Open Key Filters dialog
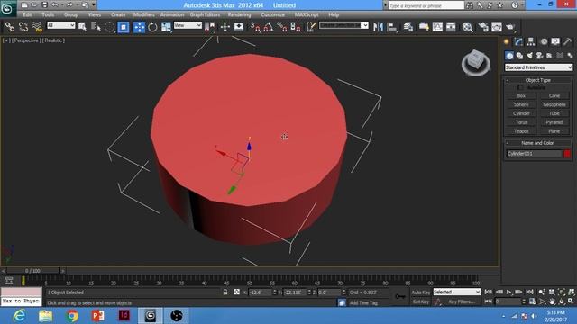 [462, 301]
